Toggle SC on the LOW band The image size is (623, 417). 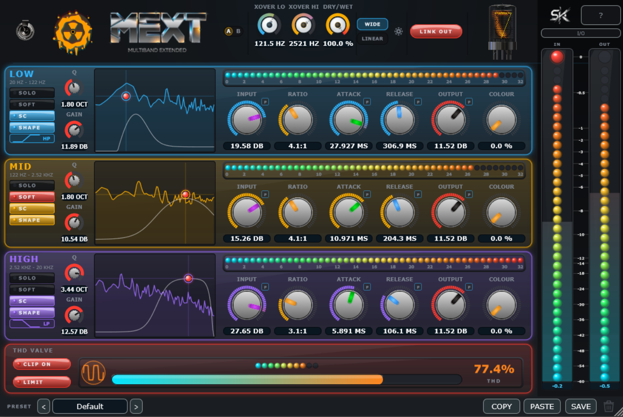pos(32,116)
